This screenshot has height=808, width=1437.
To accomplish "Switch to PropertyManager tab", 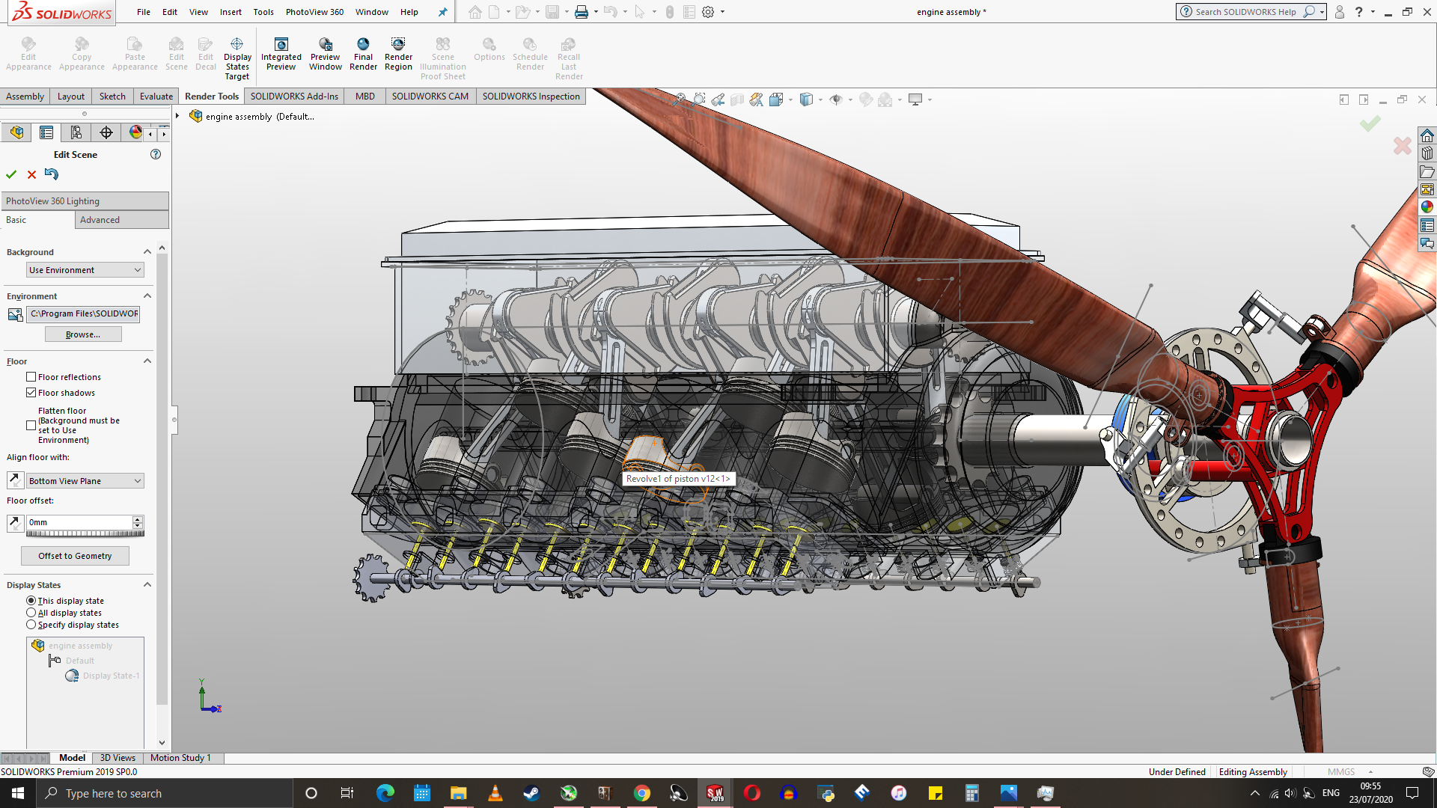I will [x=46, y=132].
